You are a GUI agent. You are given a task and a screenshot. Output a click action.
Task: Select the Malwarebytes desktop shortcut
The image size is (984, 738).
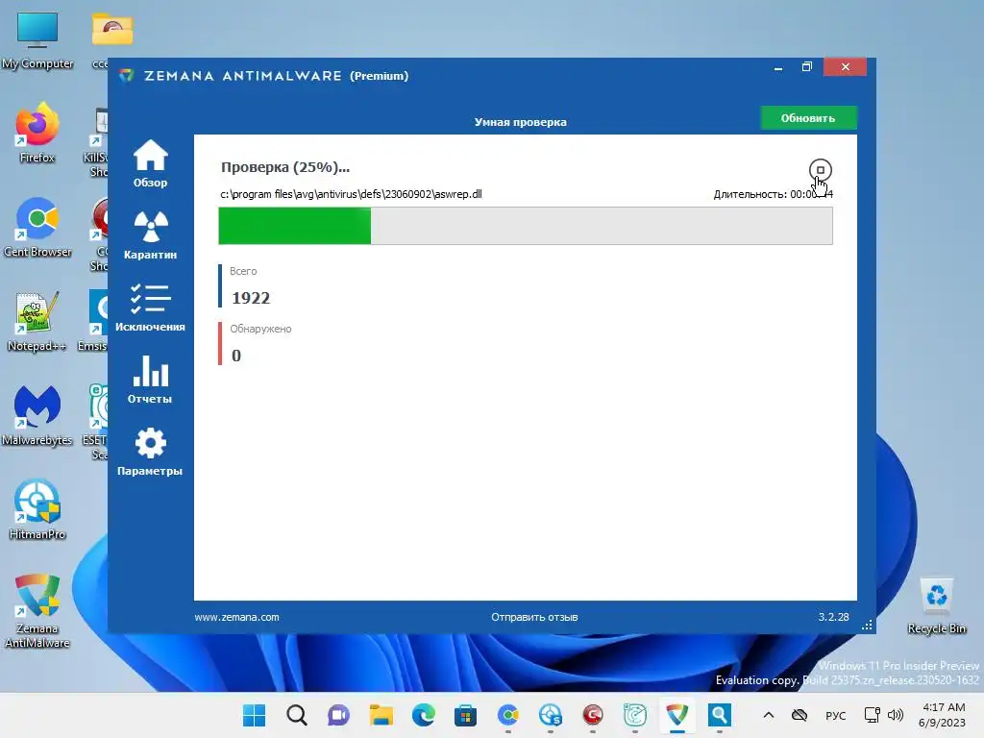37,415
